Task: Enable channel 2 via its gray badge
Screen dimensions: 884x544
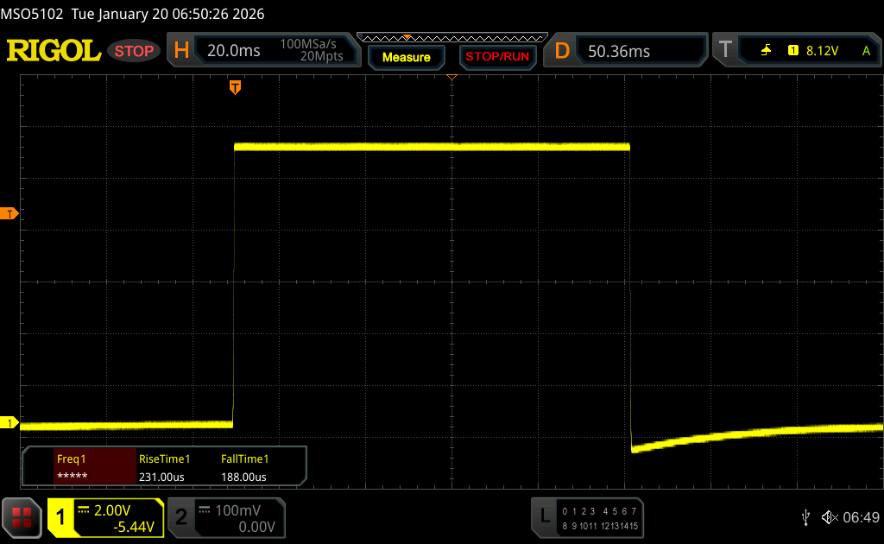Action: point(181,517)
